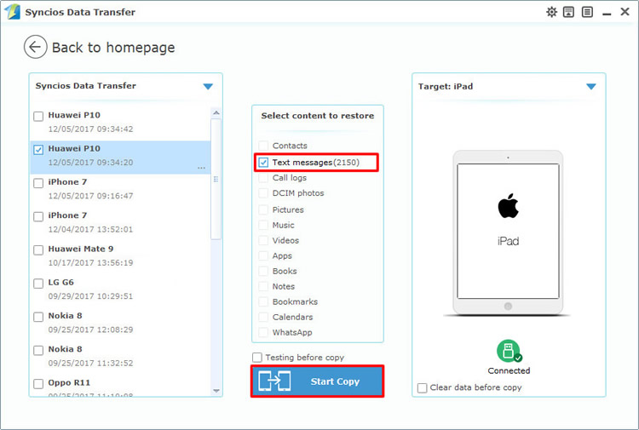Check the iPhone 7 13:52:01 backup
The image size is (639, 430).
click(x=38, y=216)
